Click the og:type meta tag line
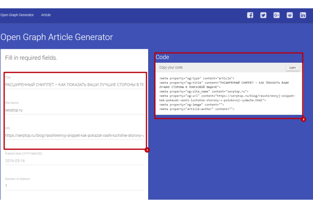This screenshot has height=208, width=313. pos(197,79)
